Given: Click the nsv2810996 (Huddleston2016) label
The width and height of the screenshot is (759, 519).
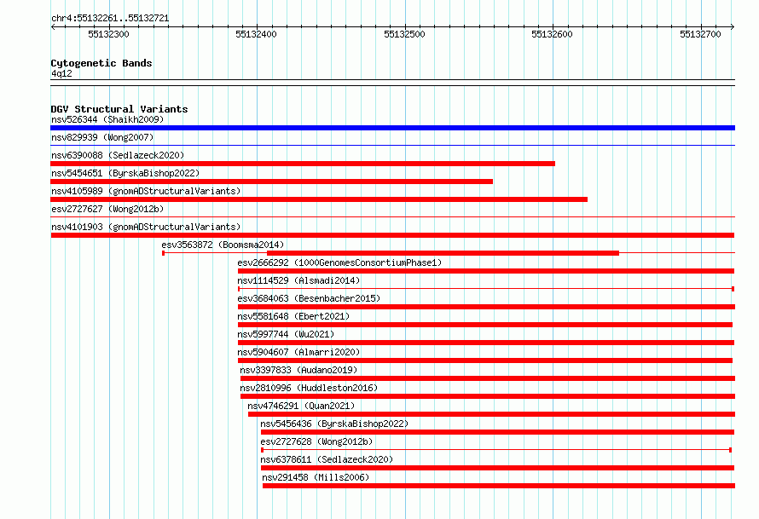Looking at the screenshot, I should pos(309,388).
